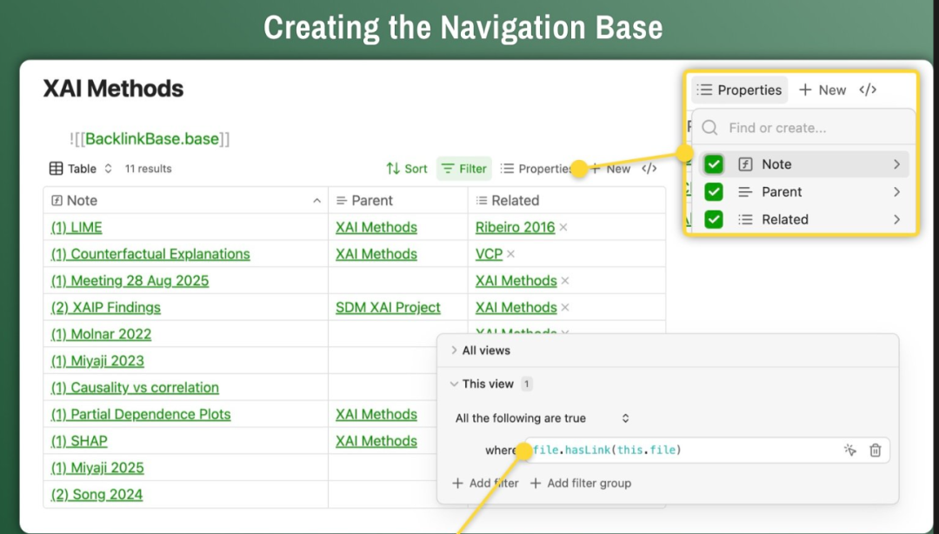Open the (2) XAIP Findings note link

click(106, 308)
